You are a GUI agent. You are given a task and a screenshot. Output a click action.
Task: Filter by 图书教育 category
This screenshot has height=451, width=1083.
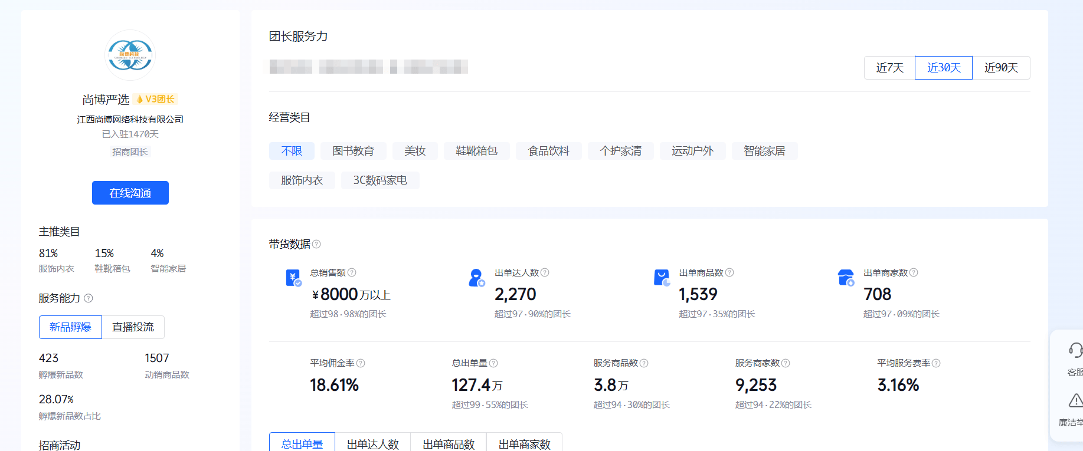[x=353, y=151]
